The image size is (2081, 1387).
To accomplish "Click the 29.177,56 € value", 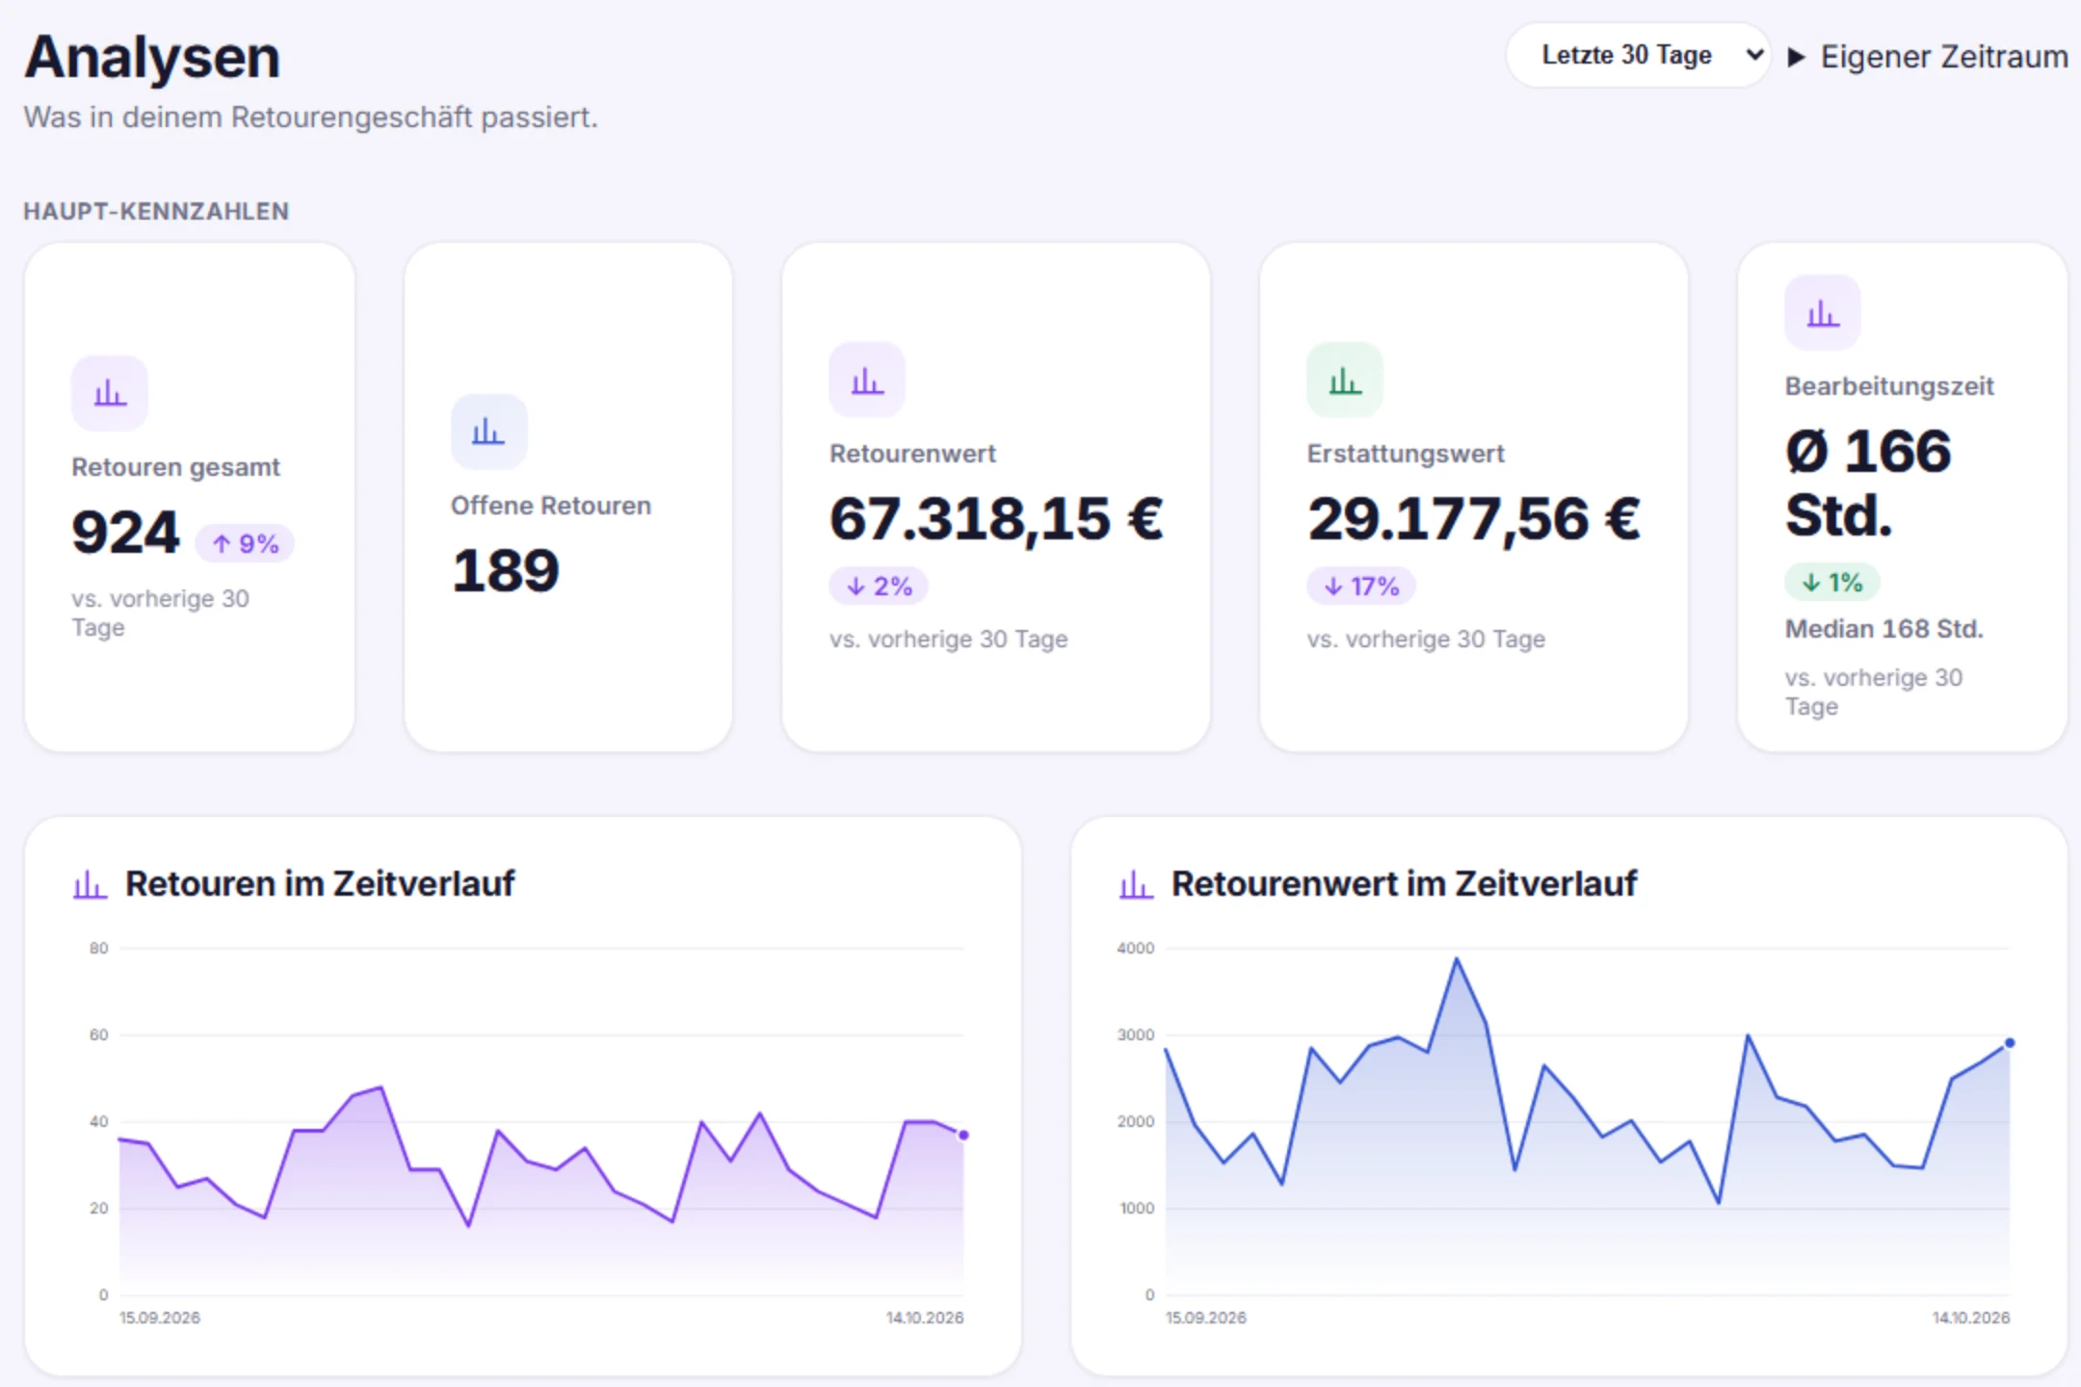I will pyautogui.click(x=1474, y=518).
